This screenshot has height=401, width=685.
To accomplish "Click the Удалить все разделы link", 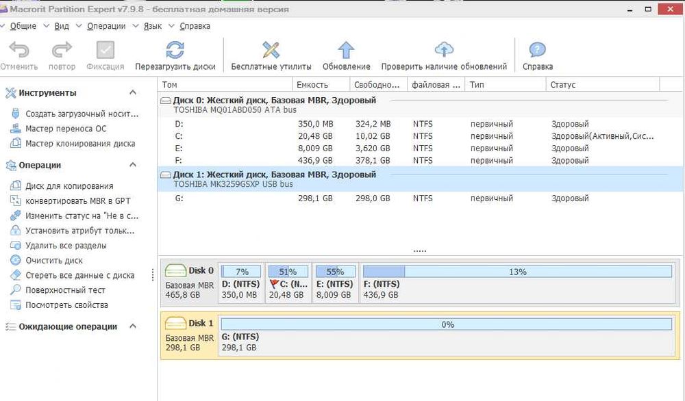I will click(66, 246).
